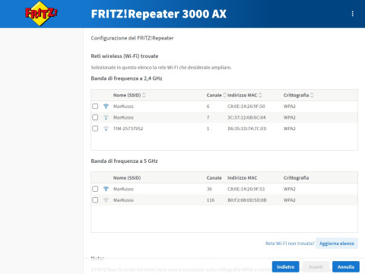Click signal icon of TIM-25737952 network

[106, 129]
